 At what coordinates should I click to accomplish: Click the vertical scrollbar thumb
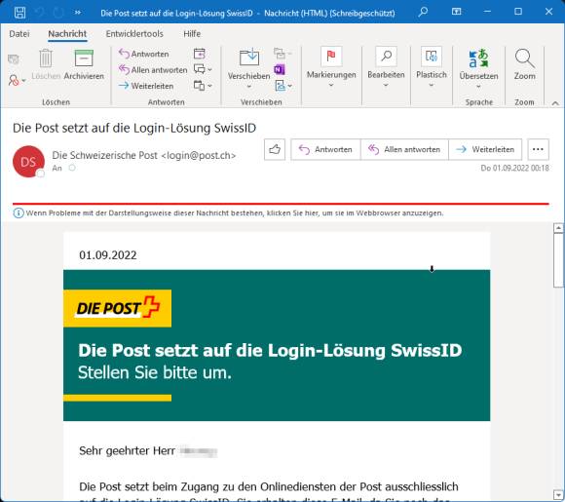558,260
